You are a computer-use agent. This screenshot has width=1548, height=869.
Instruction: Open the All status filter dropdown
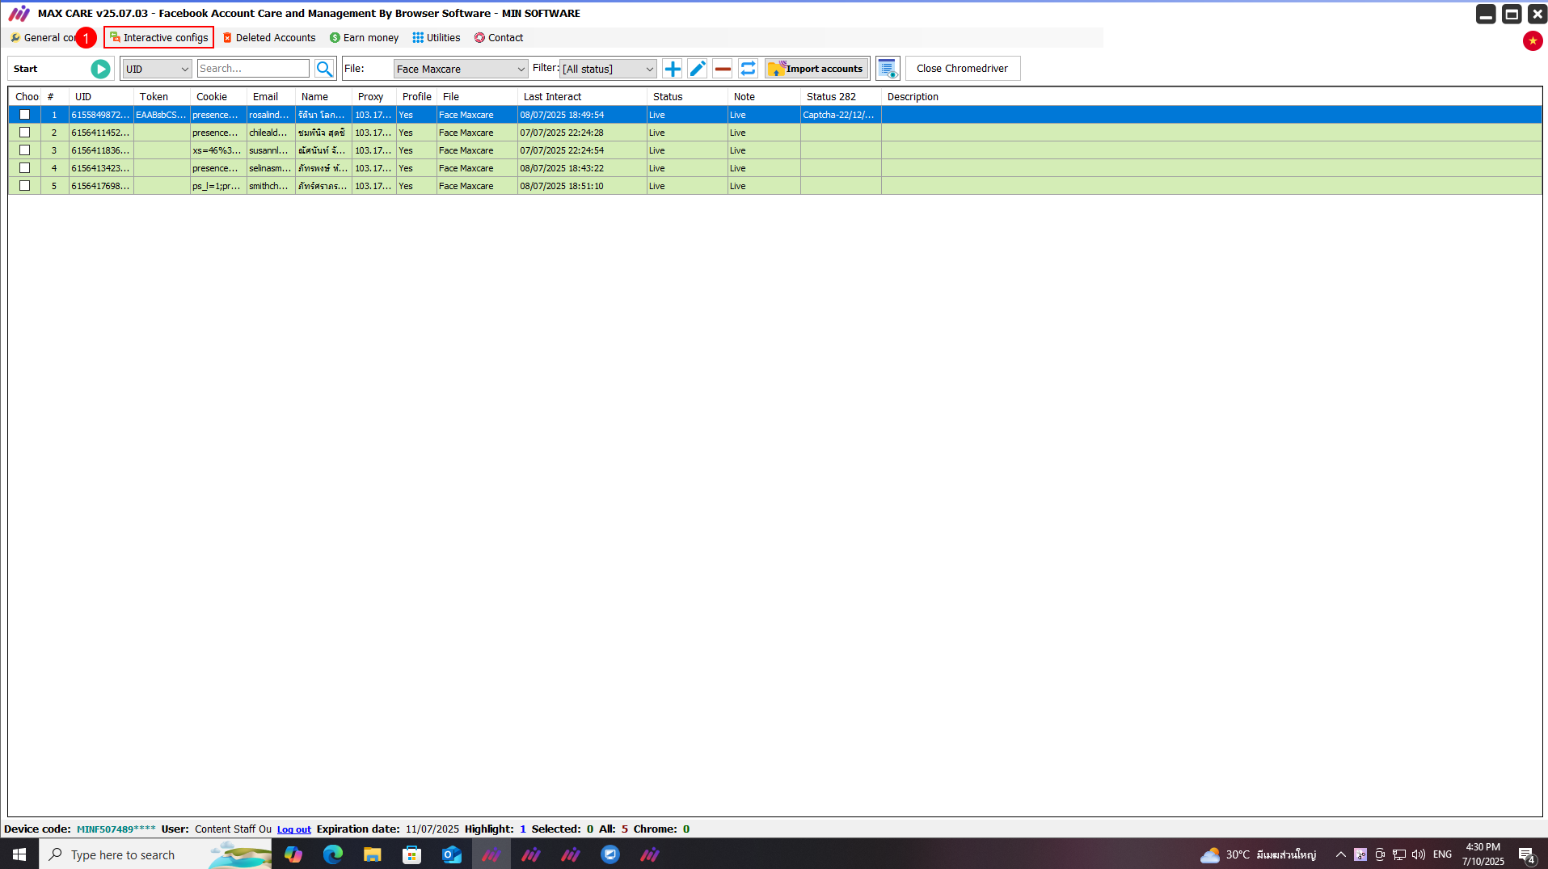coord(608,69)
